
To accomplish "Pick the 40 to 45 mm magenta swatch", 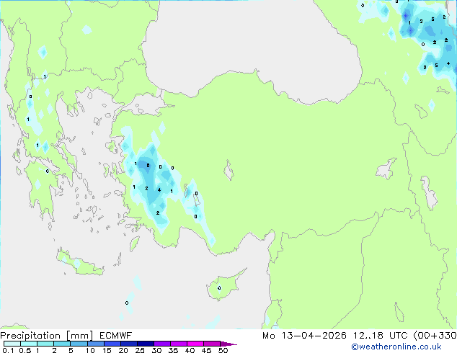I will point(195,344).
